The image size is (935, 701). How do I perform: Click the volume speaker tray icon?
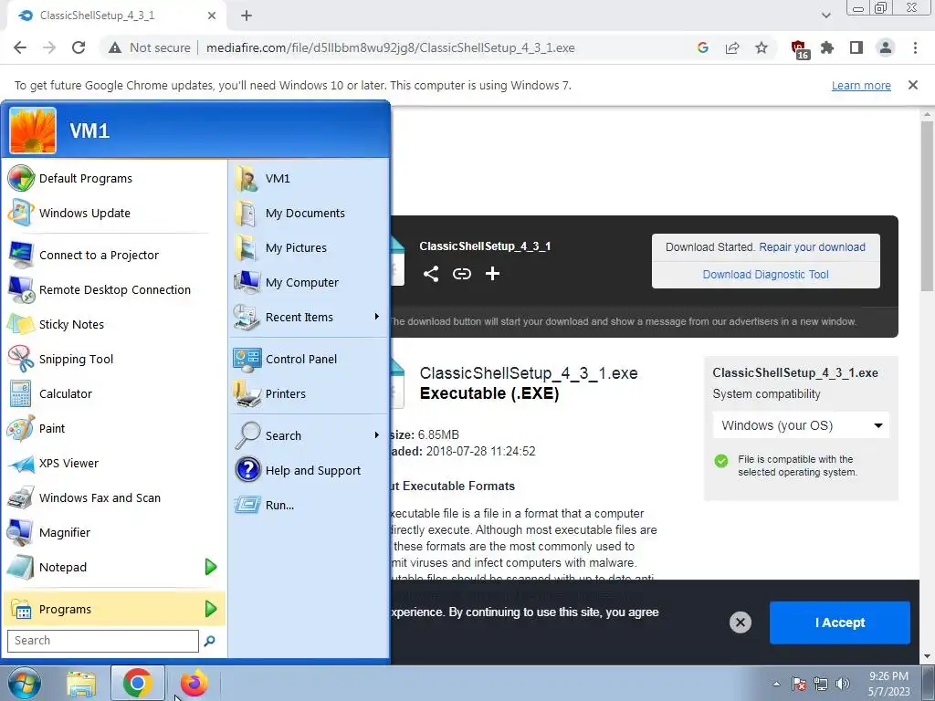pos(843,684)
